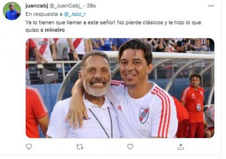Open the @_Jazz_r mention link
Screen dimensions: 226x159
pyautogui.click(x=75, y=14)
